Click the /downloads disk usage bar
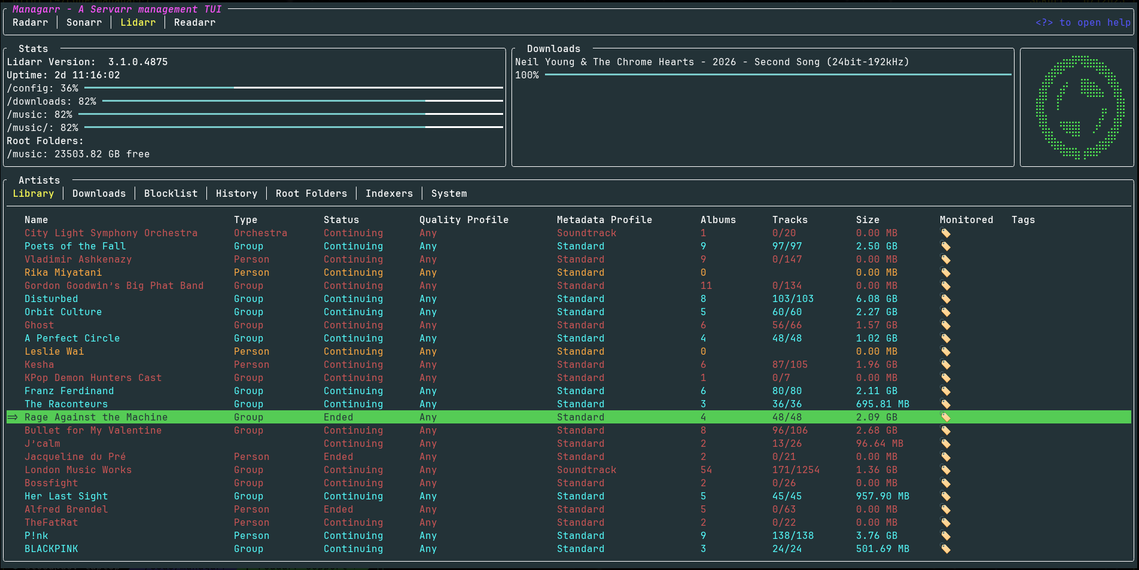1139x570 pixels. click(302, 101)
